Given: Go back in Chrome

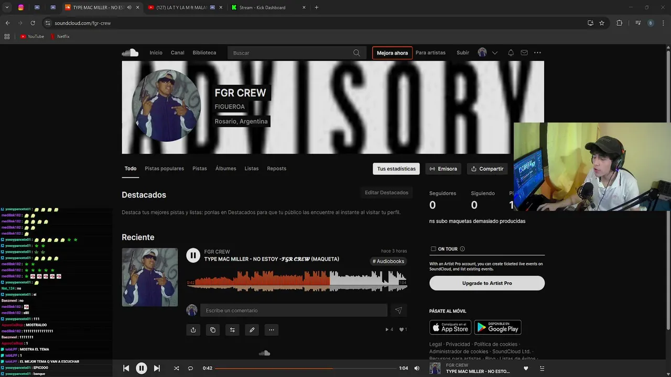Looking at the screenshot, I should point(7,23).
